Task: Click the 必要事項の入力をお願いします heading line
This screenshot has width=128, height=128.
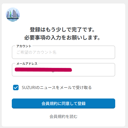Action: coord(62,37)
